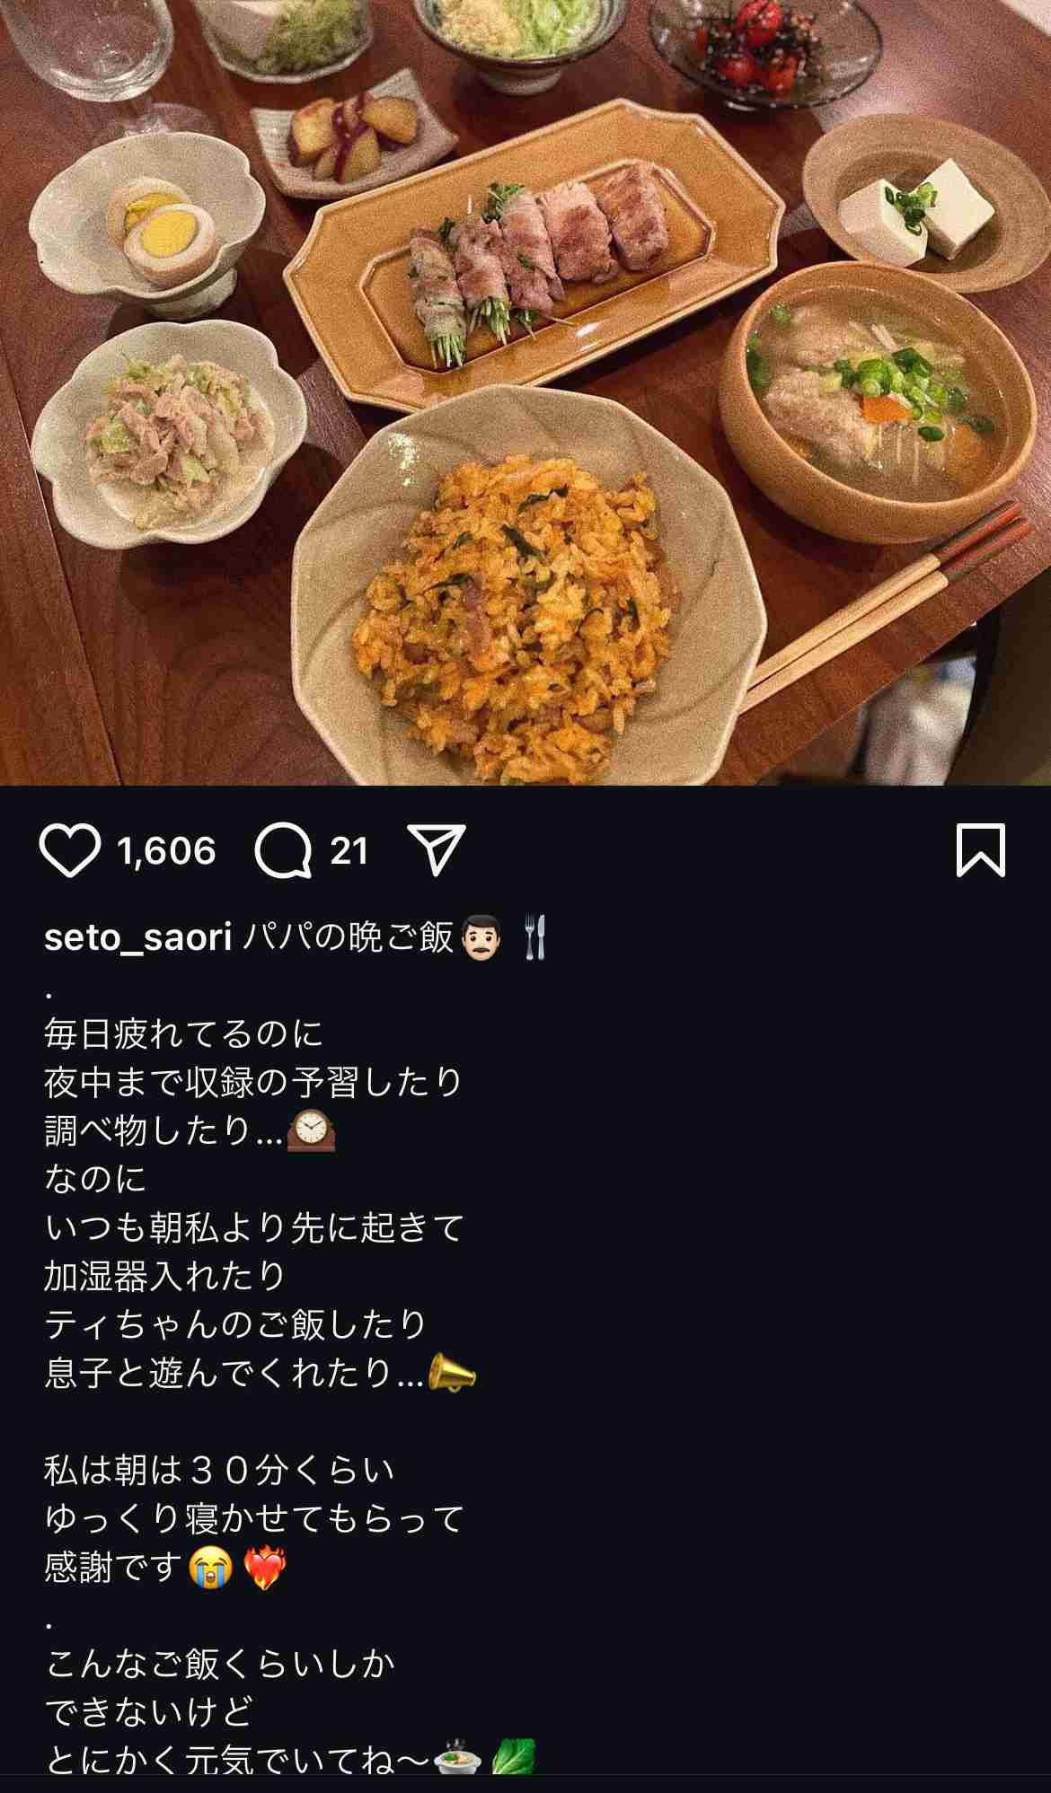Open comments via the speech bubble icon
The height and width of the screenshot is (1793, 1051).
(x=283, y=850)
